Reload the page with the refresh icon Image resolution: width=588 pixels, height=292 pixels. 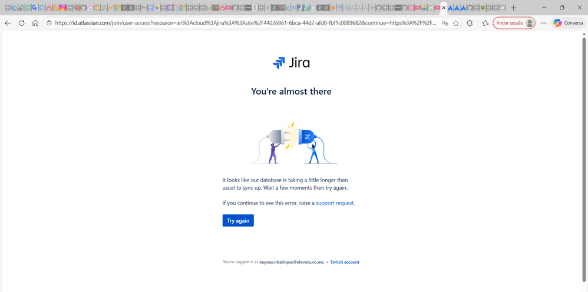(21, 23)
